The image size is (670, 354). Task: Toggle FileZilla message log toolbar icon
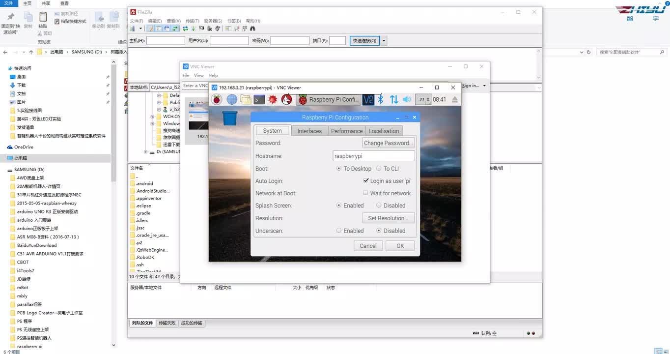(151, 29)
